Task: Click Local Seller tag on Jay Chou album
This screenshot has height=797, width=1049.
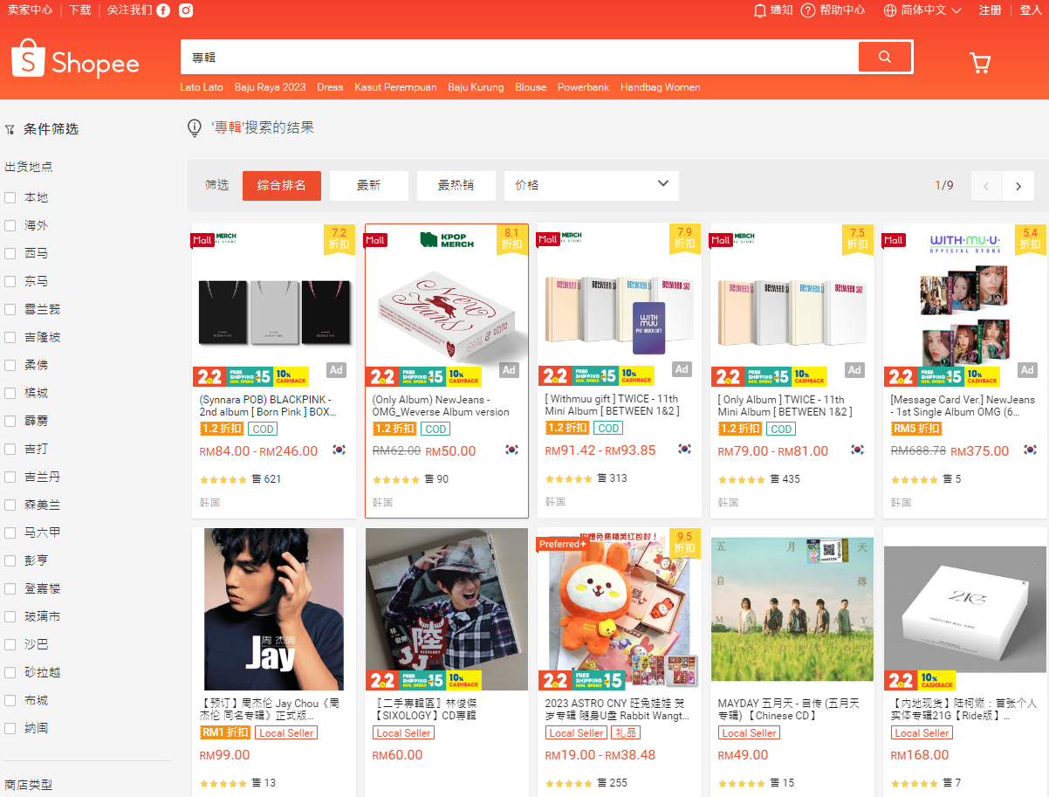Action: [x=286, y=733]
